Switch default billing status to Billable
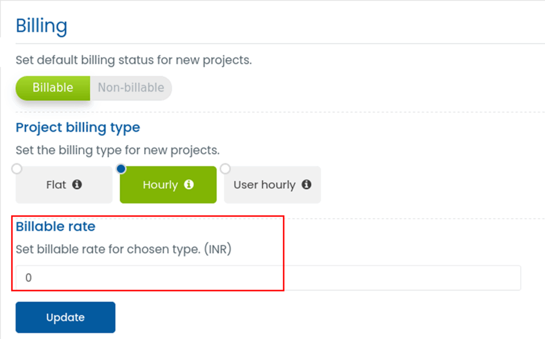 (x=53, y=88)
